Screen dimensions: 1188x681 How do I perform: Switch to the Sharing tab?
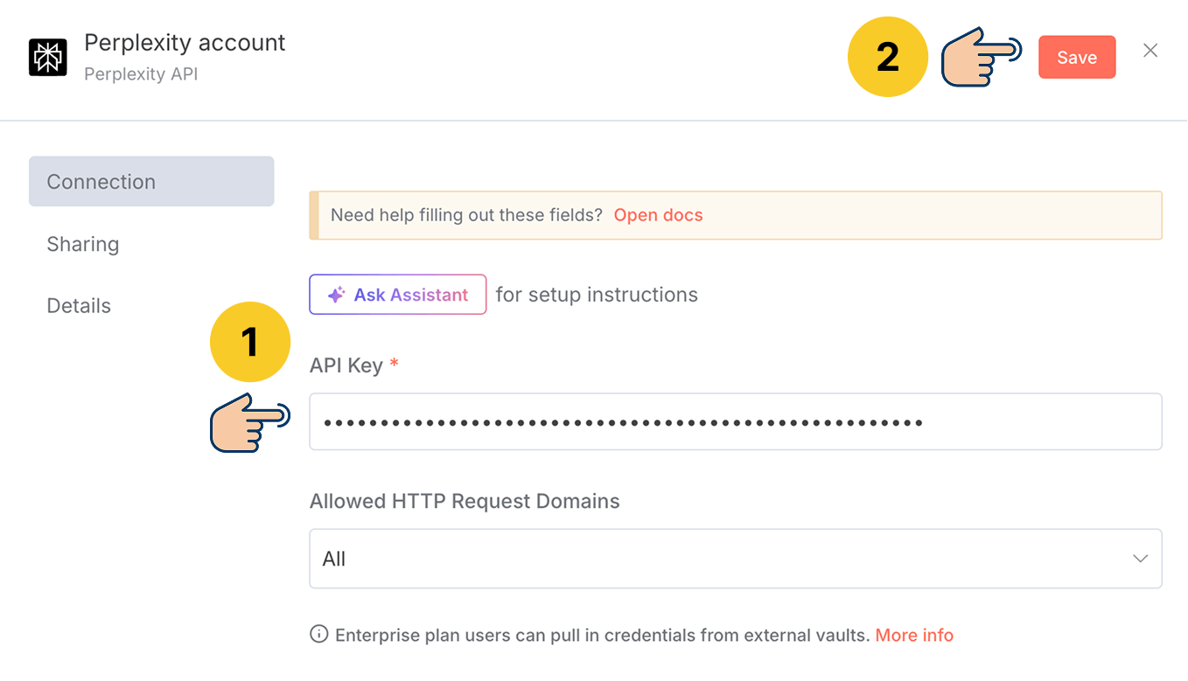(x=82, y=244)
